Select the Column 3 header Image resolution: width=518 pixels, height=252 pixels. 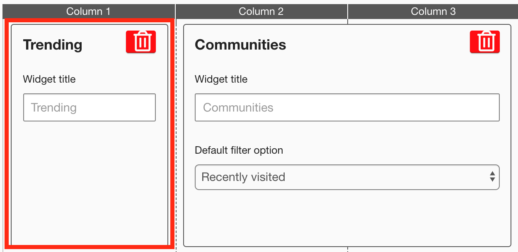coord(433,11)
